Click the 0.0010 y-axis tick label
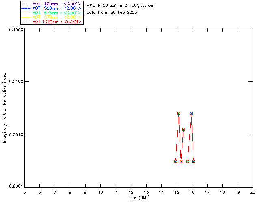 click(x=16, y=134)
